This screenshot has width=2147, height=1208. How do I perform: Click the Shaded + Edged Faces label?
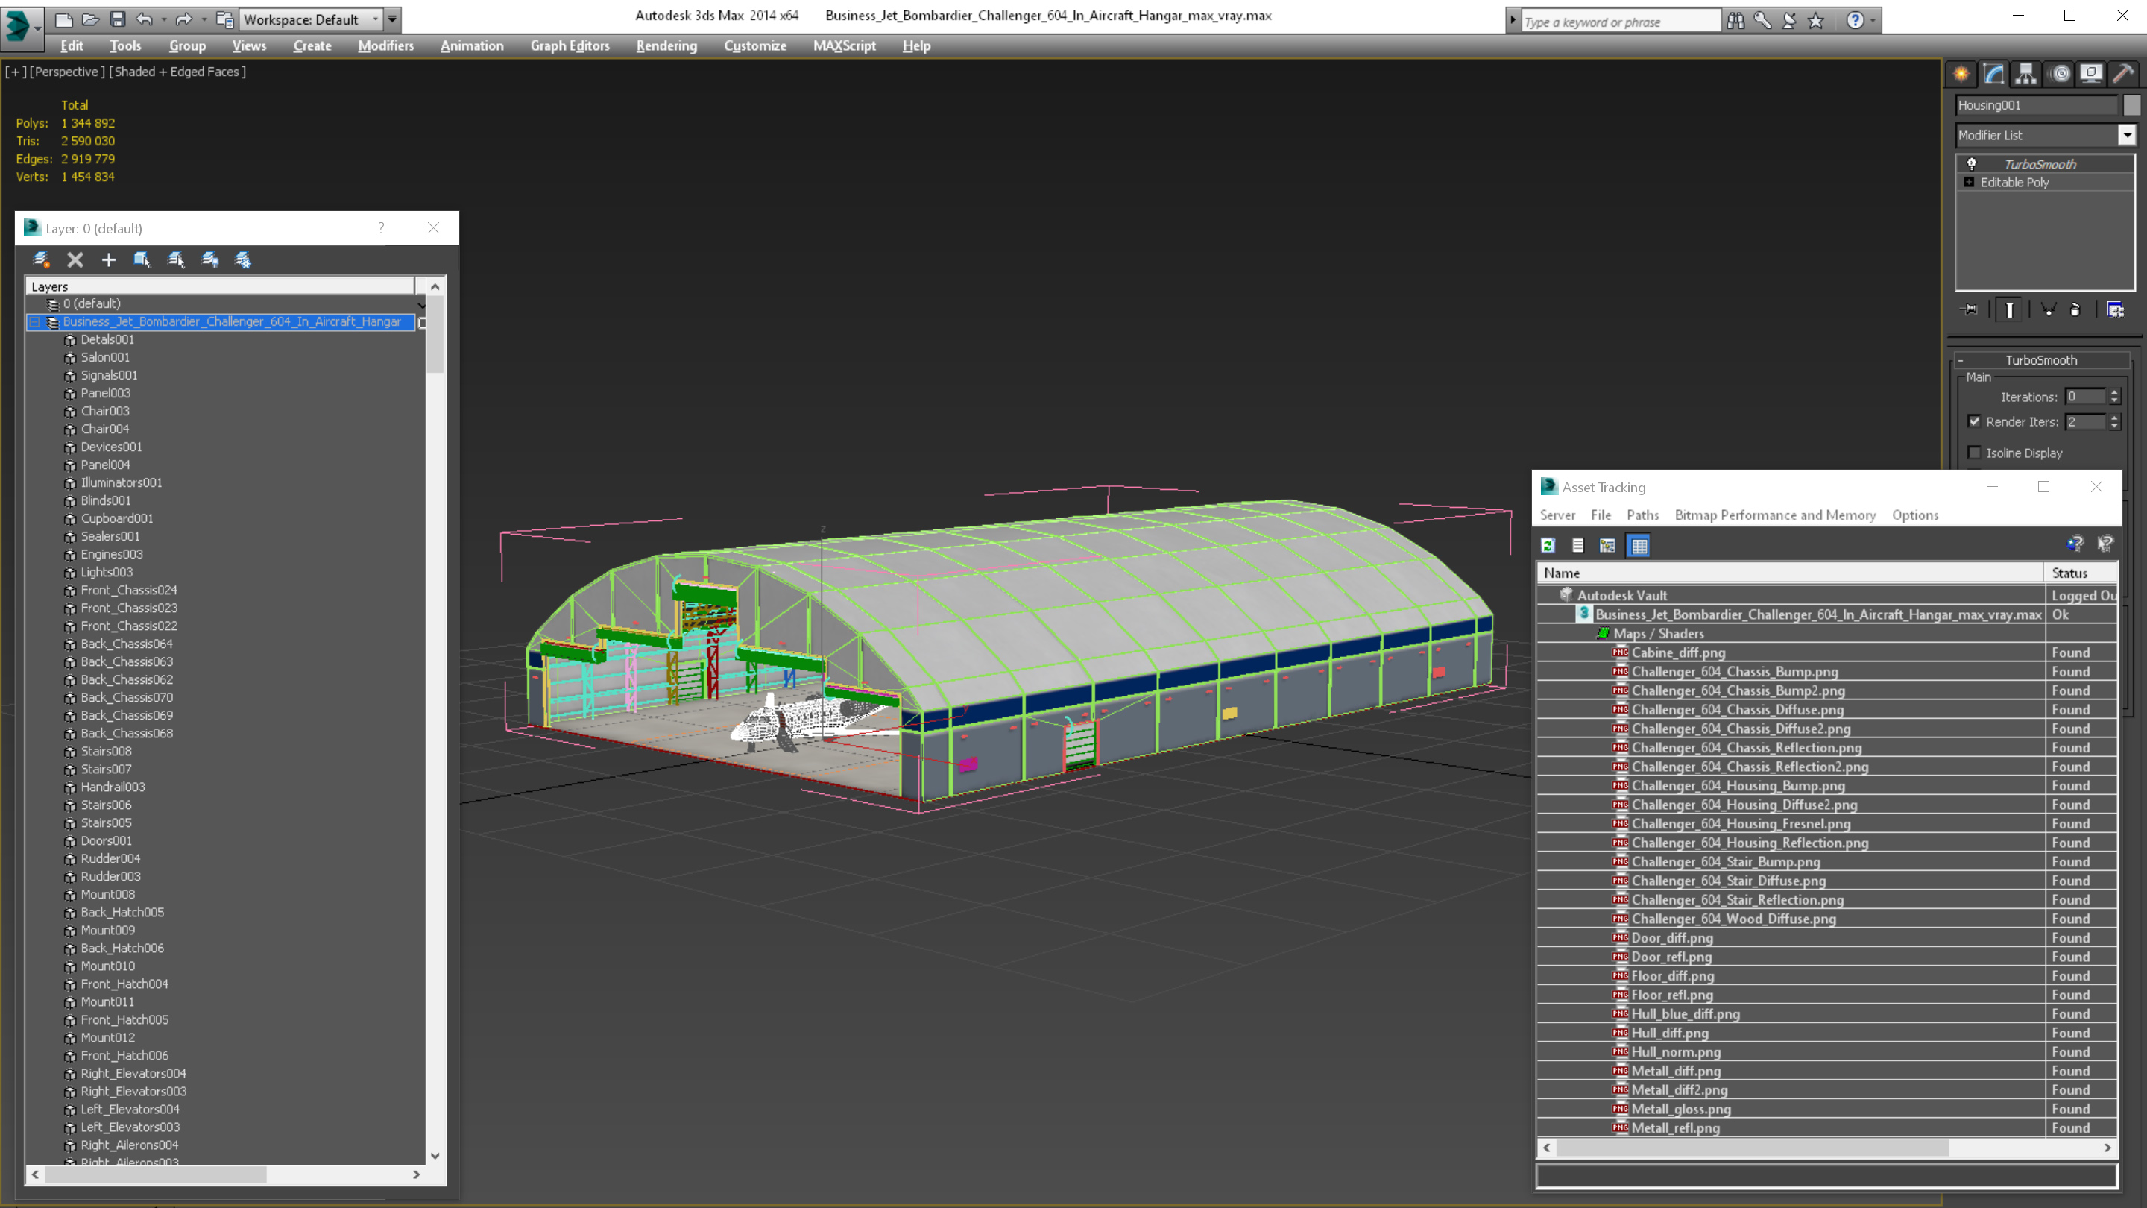click(177, 72)
